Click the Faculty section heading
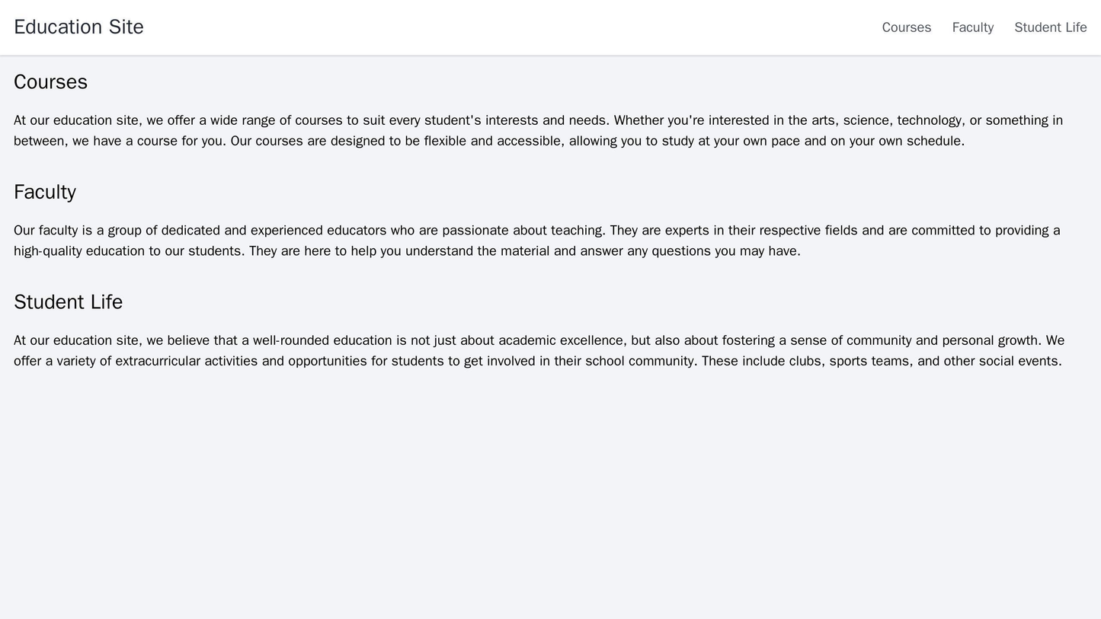The width and height of the screenshot is (1101, 619). [x=45, y=192]
